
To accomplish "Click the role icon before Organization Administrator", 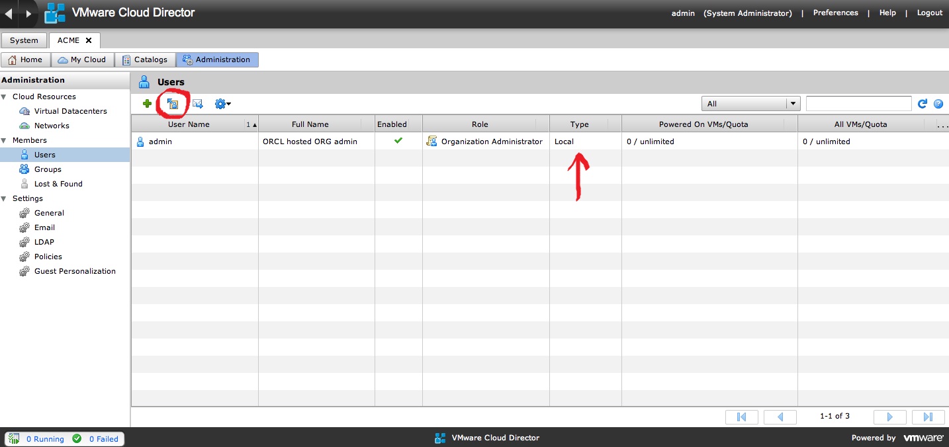I will pos(432,142).
